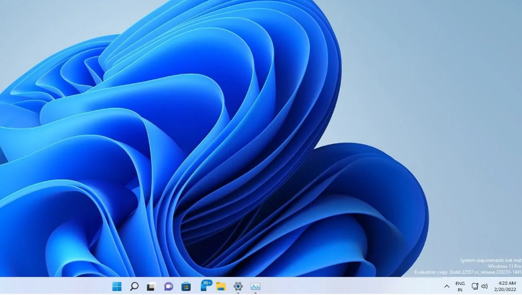
Task: Open File Explorer folder icon
Action: (x=220, y=286)
